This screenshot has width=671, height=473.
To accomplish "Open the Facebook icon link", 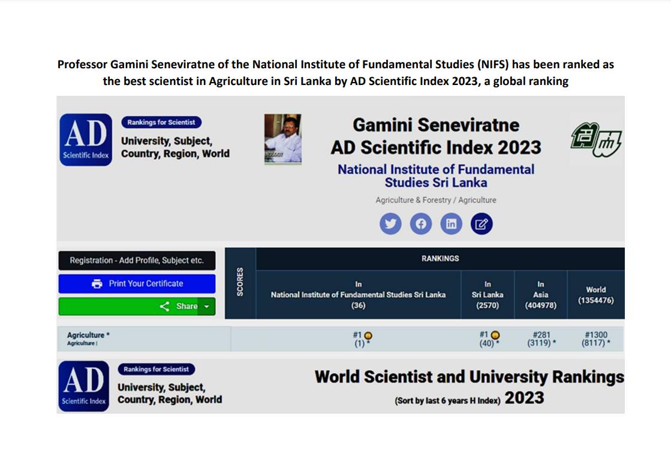I will [x=421, y=224].
